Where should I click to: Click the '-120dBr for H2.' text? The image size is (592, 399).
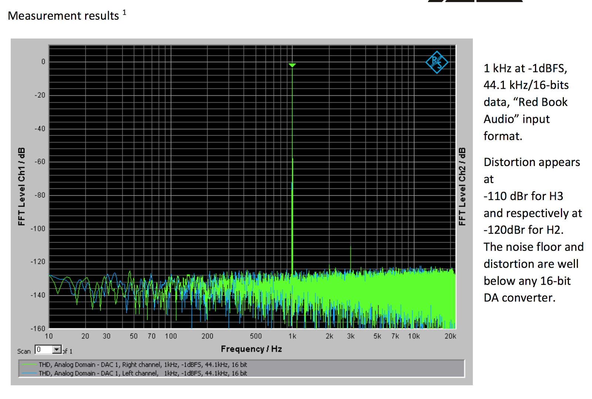524,230
